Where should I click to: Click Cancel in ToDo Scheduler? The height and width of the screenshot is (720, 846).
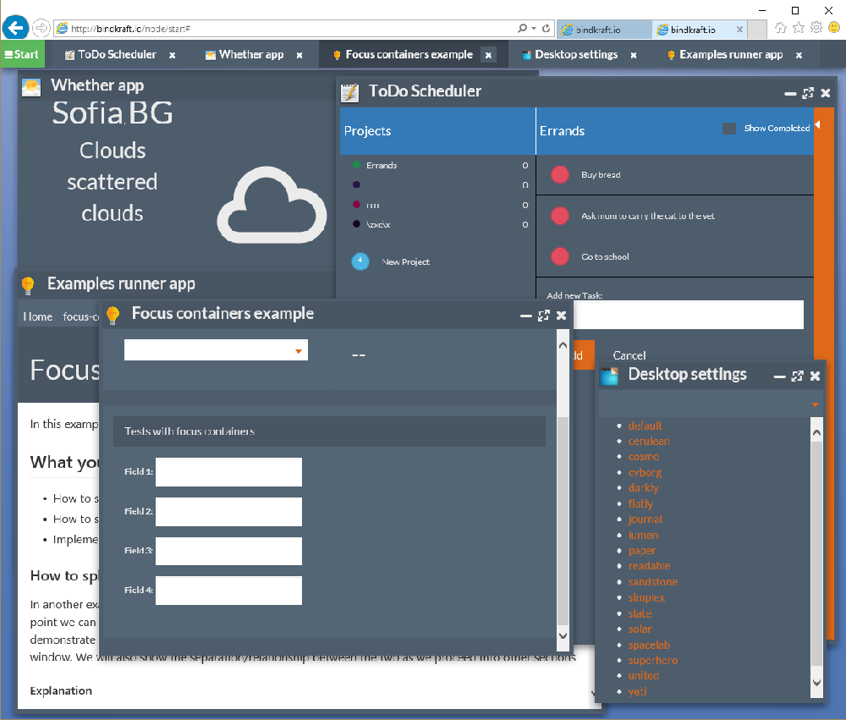pyautogui.click(x=629, y=355)
